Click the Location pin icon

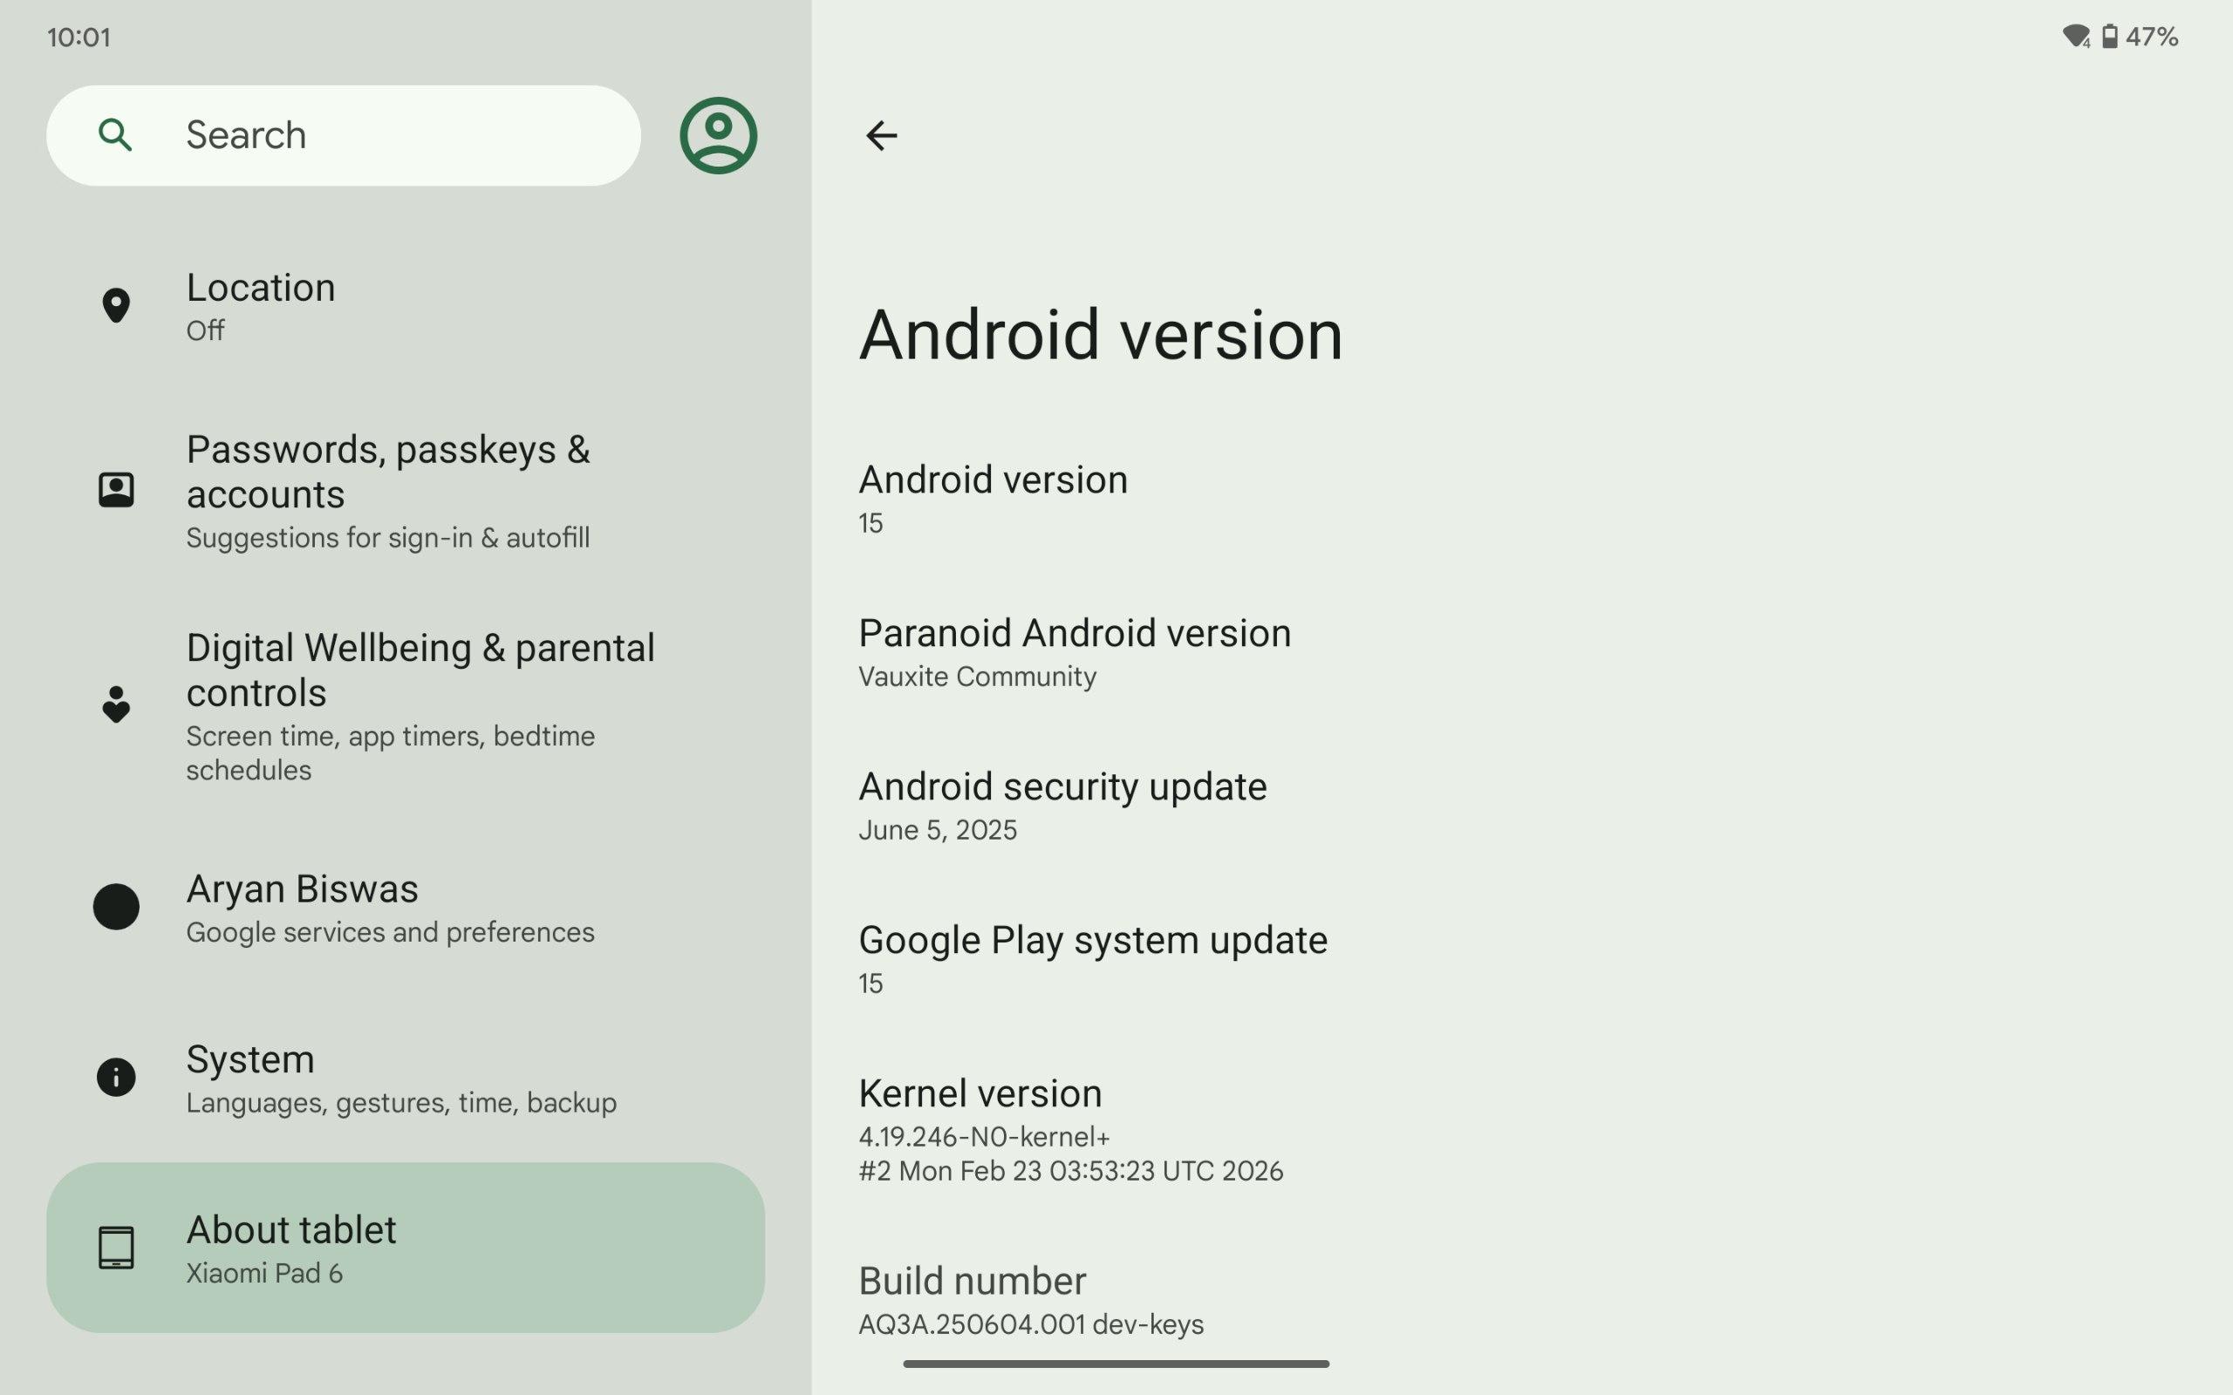click(x=115, y=305)
